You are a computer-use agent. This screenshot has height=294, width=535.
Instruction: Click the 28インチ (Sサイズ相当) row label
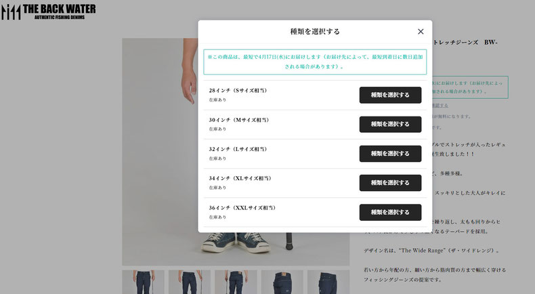[238, 91]
